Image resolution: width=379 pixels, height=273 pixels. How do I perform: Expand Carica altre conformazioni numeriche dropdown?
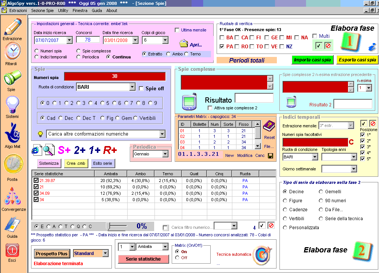[162, 134]
